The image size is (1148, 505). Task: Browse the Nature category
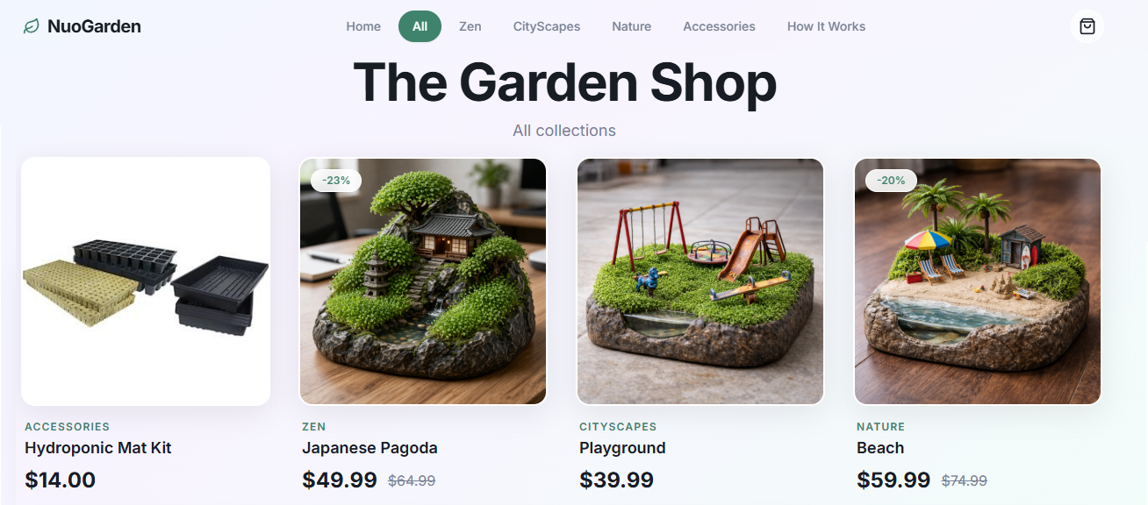point(632,26)
